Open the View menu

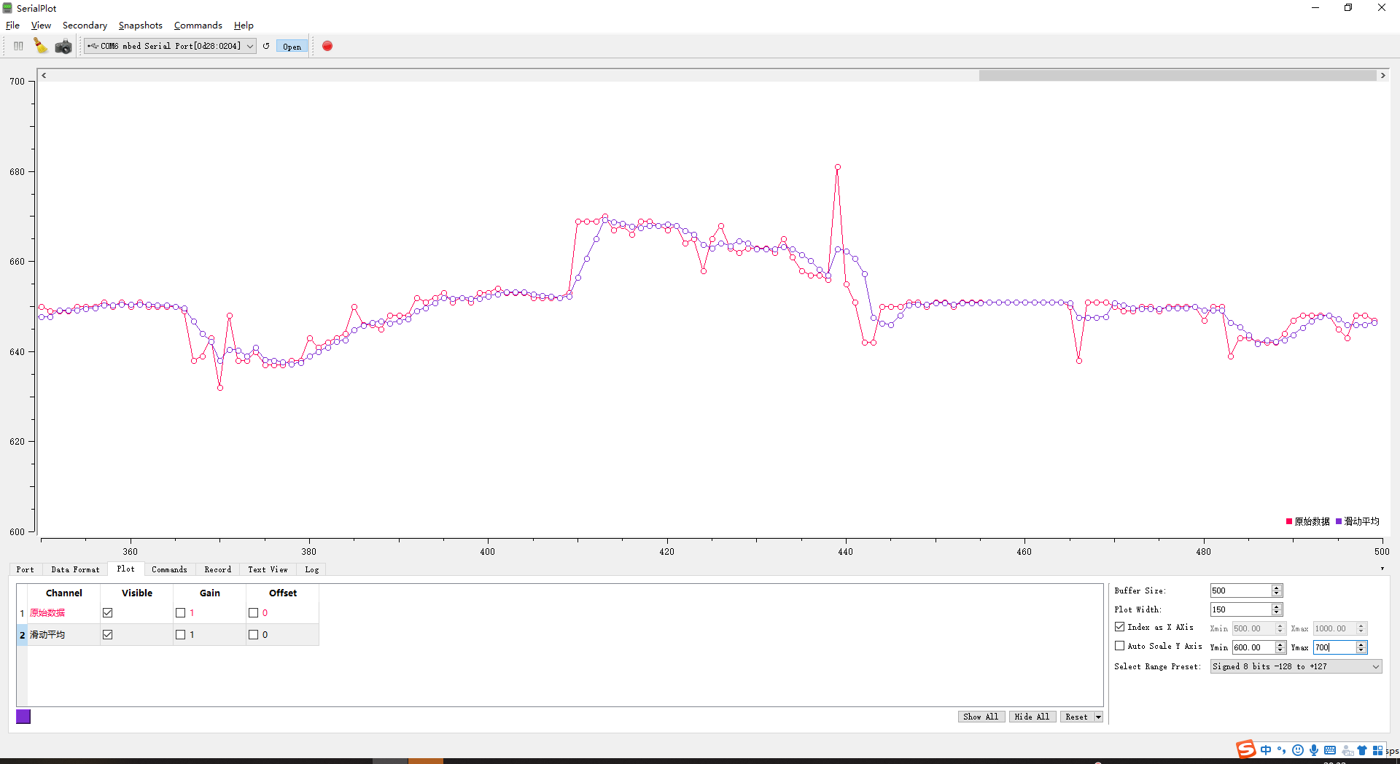pyautogui.click(x=41, y=26)
